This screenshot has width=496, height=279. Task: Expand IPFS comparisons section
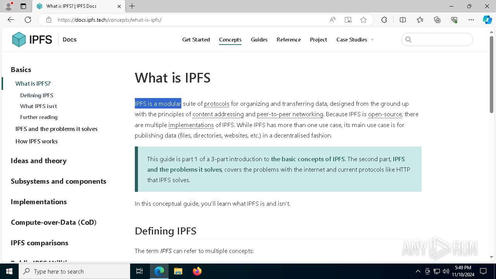(x=40, y=243)
